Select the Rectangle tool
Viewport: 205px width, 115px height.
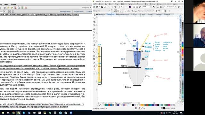[x=94, y=35]
